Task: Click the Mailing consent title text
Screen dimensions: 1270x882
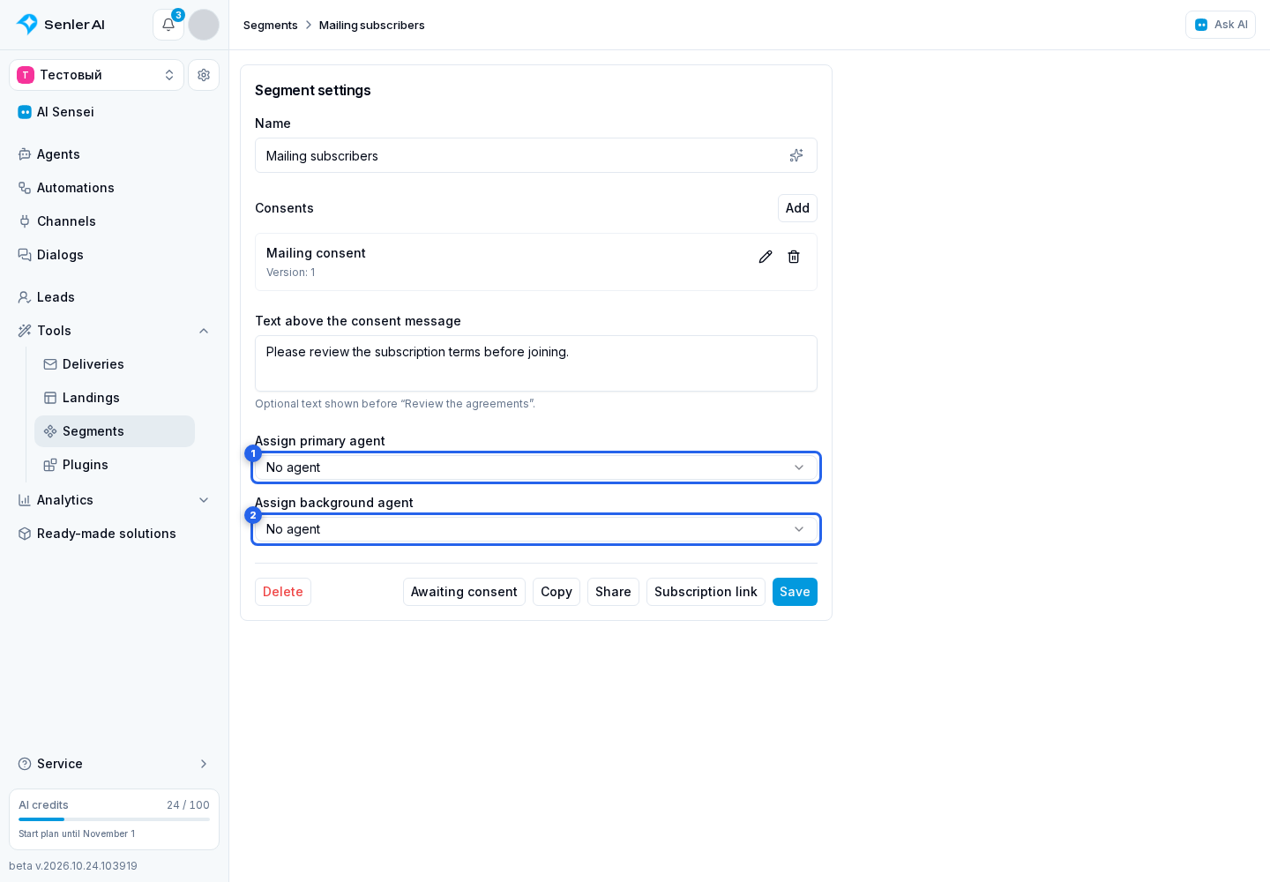Action: point(316,253)
